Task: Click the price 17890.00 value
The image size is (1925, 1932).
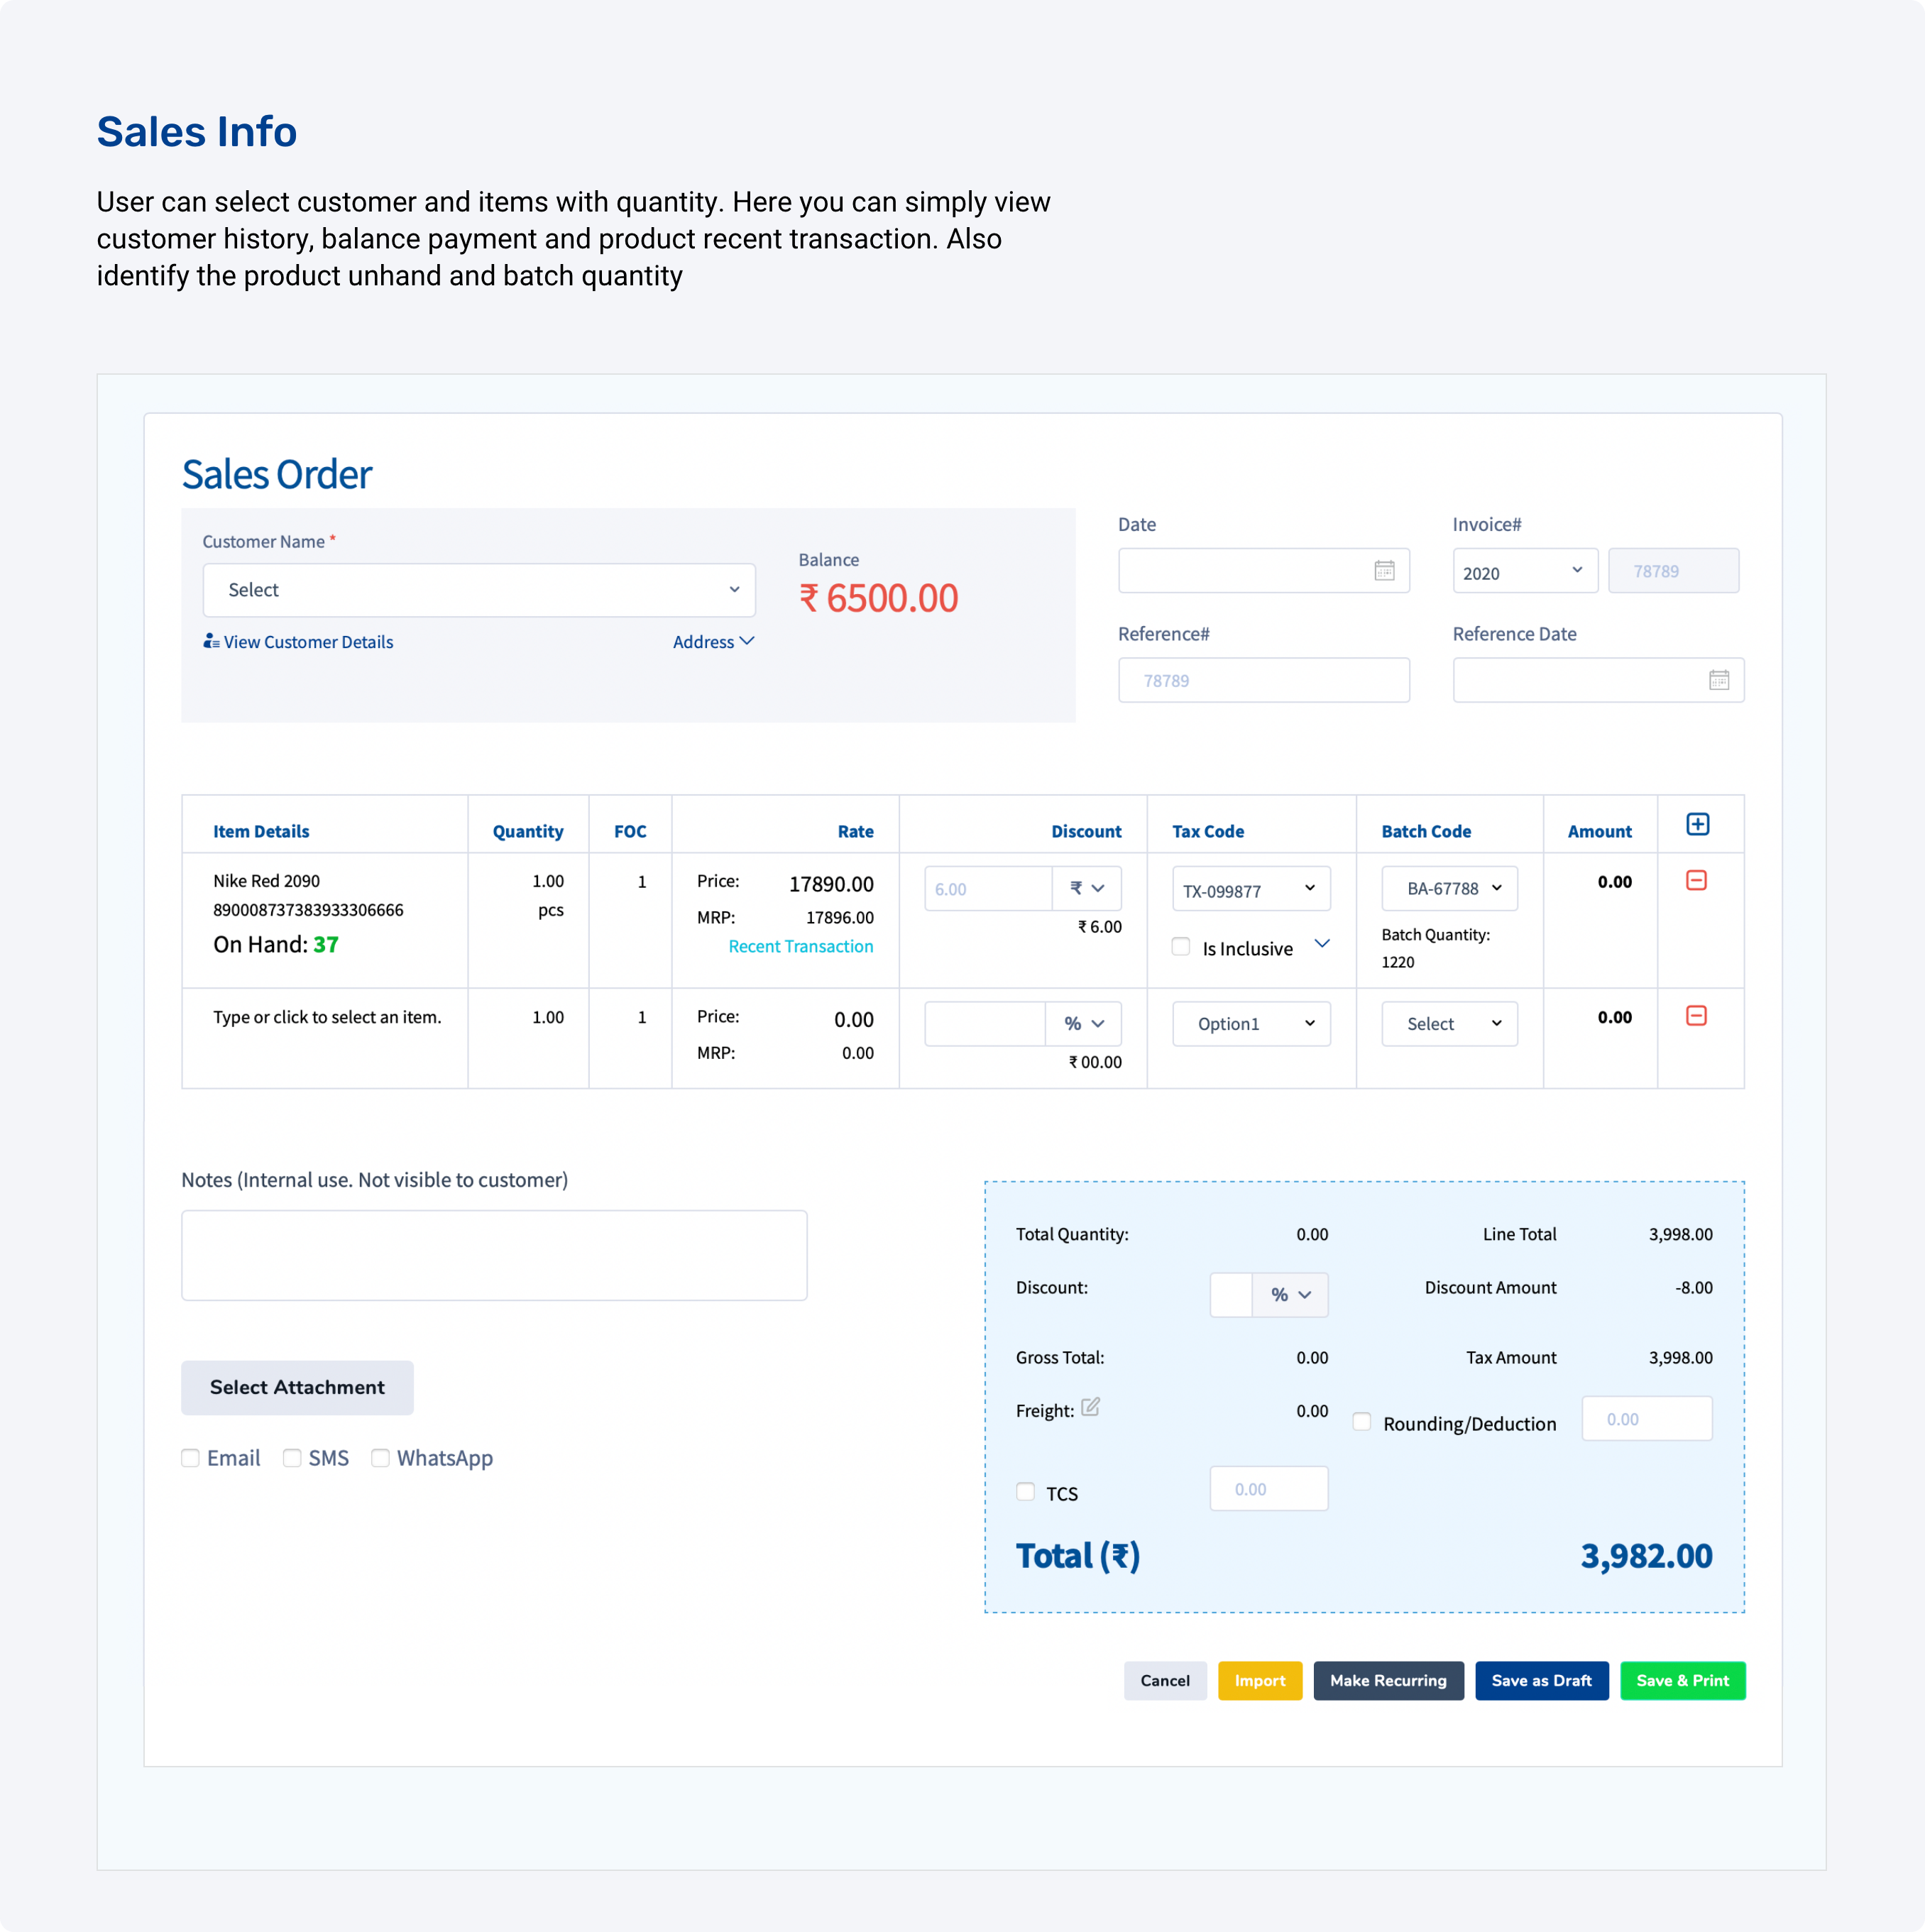Action: [x=831, y=884]
